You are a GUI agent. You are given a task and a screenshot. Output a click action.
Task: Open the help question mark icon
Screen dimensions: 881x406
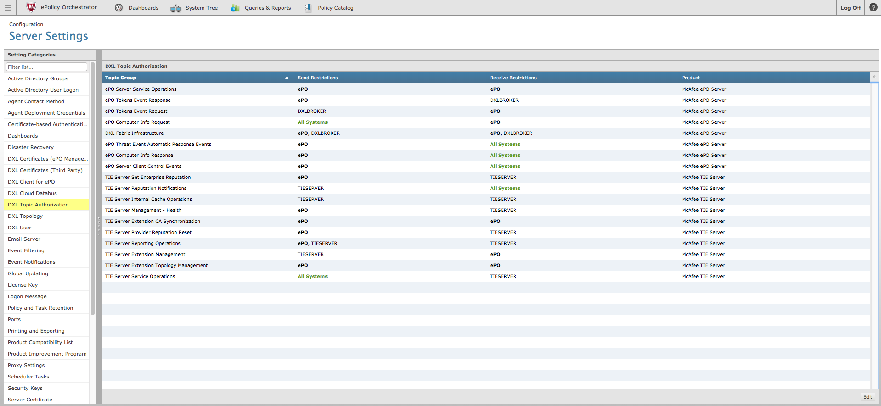point(873,7)
